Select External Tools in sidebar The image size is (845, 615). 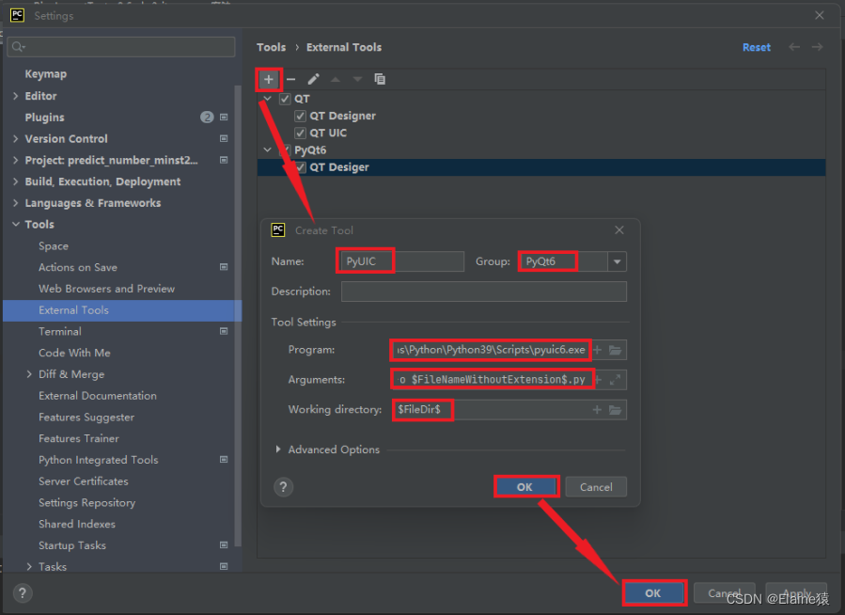[x=122, y=310]
